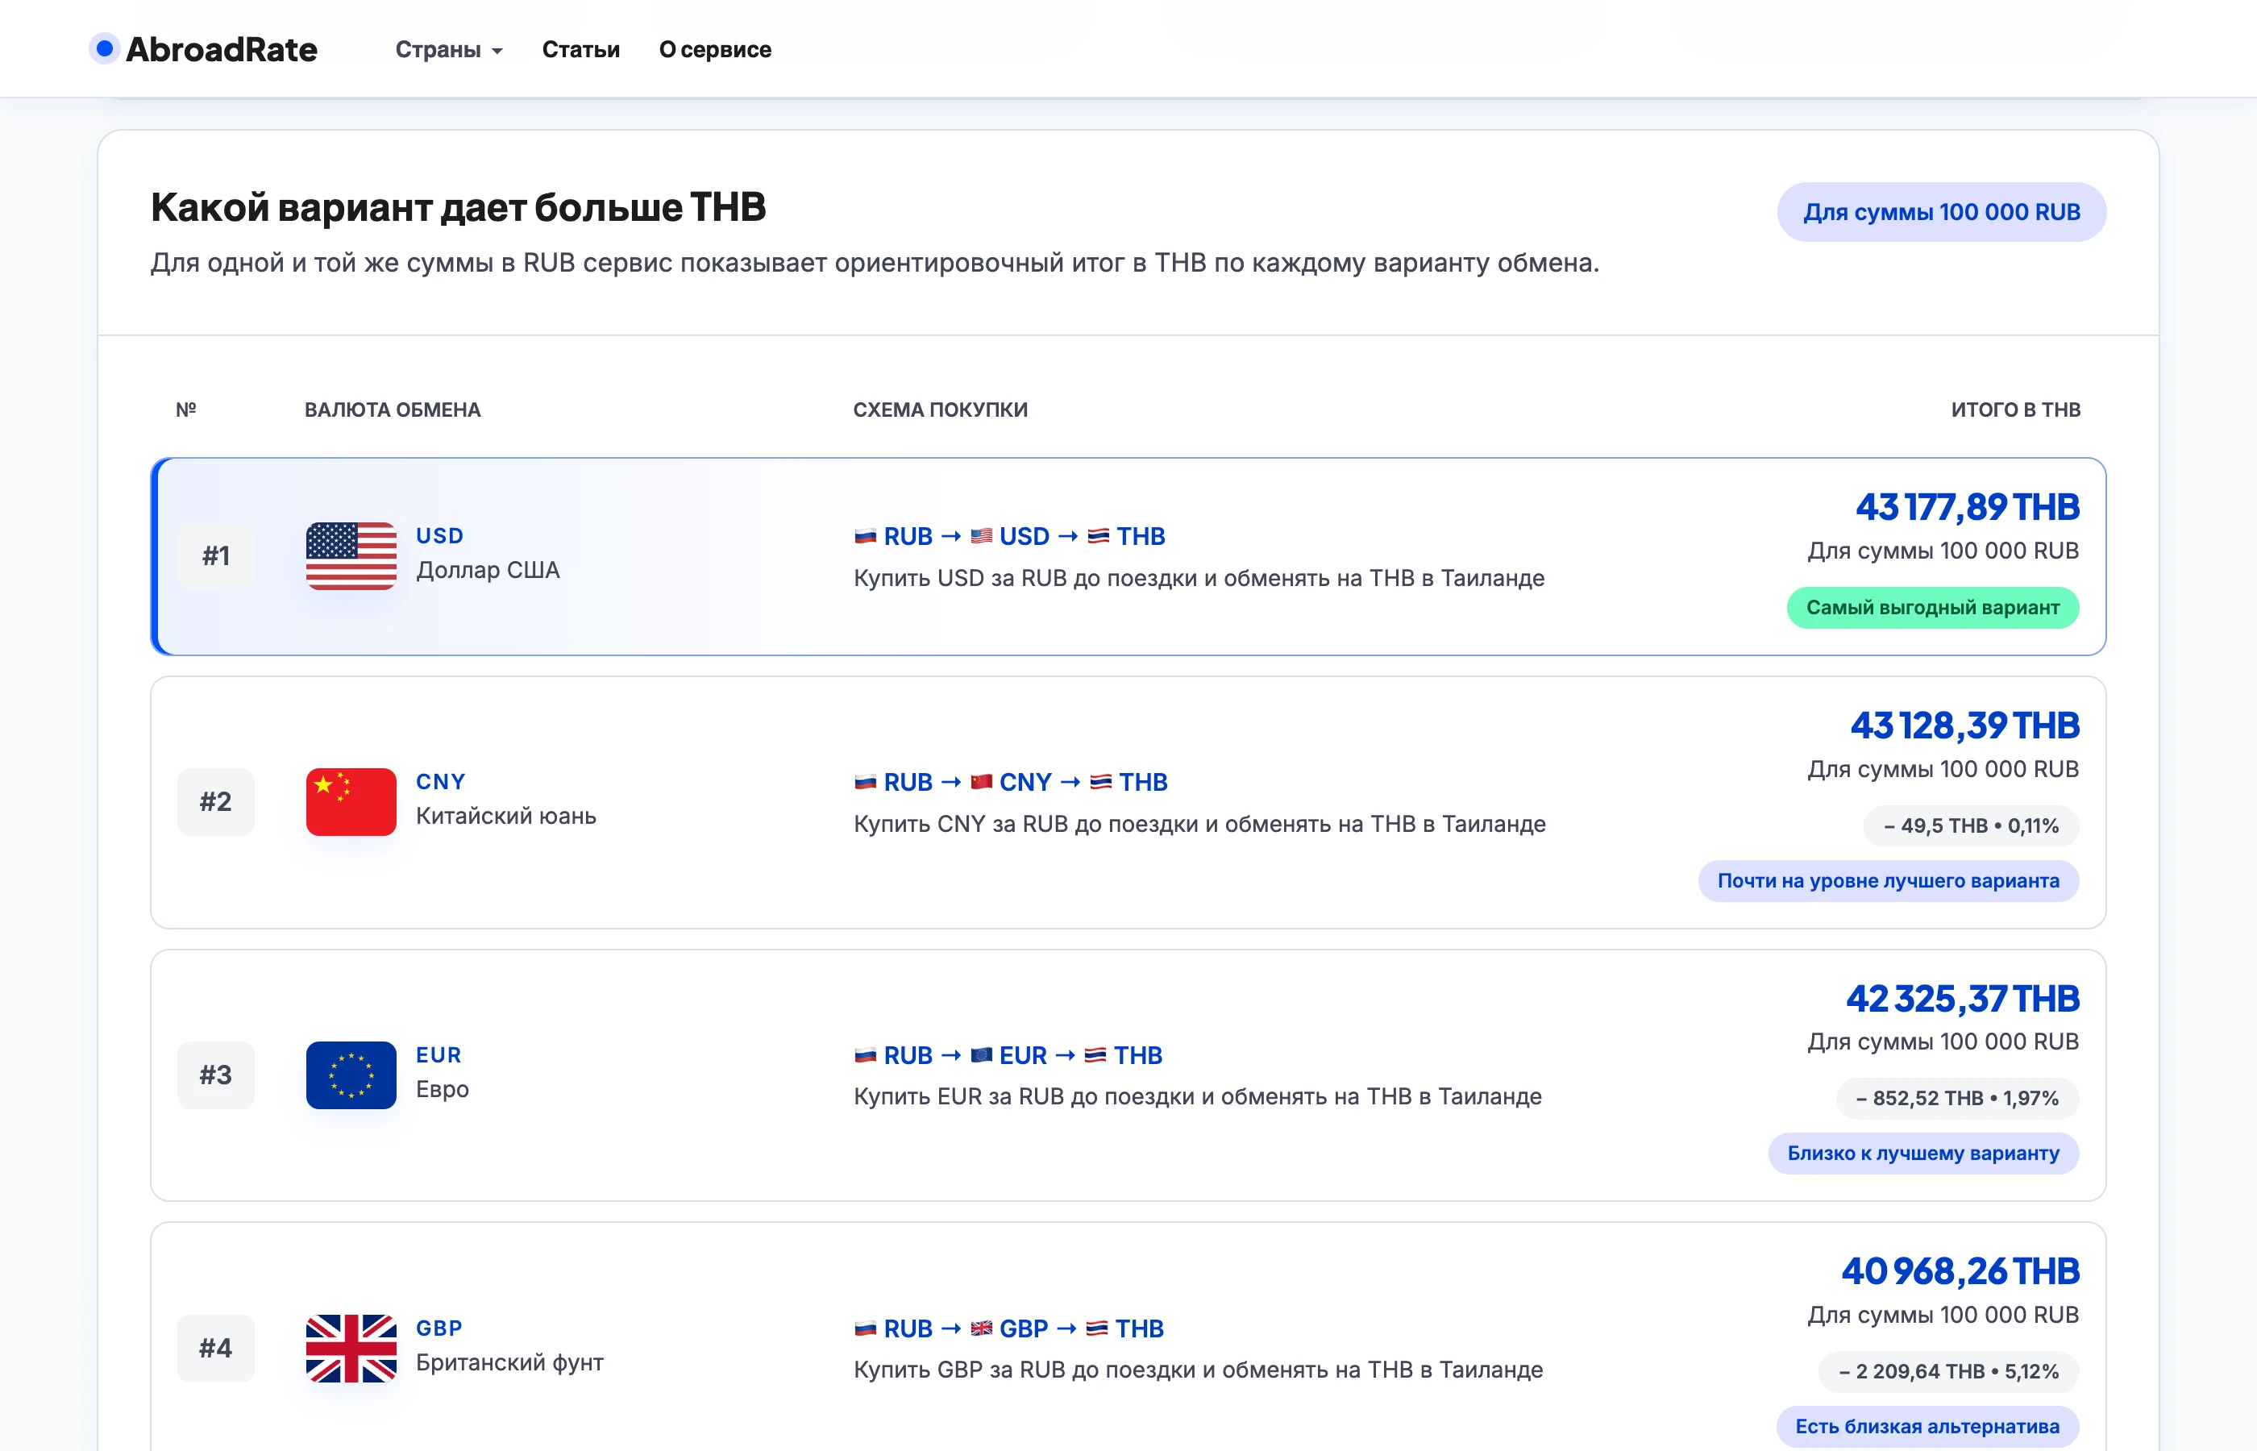Expand the Страны dropdown menu

[448, 50]
